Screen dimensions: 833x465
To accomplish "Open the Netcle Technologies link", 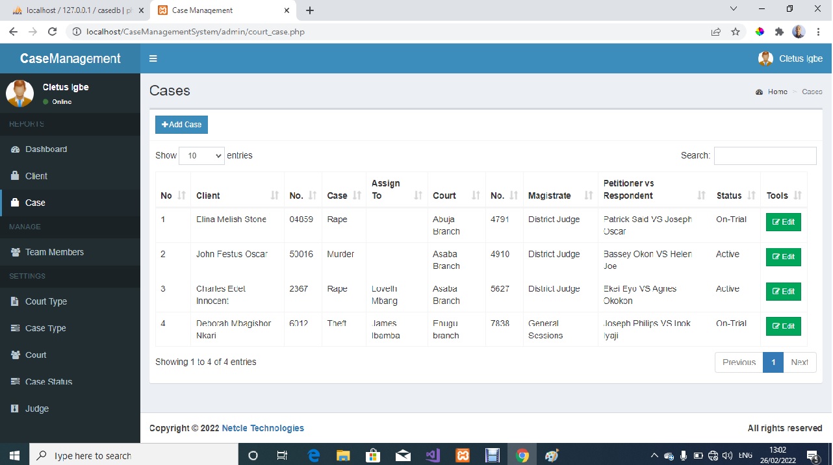I will pyautogui.click(x=263, y=427).
